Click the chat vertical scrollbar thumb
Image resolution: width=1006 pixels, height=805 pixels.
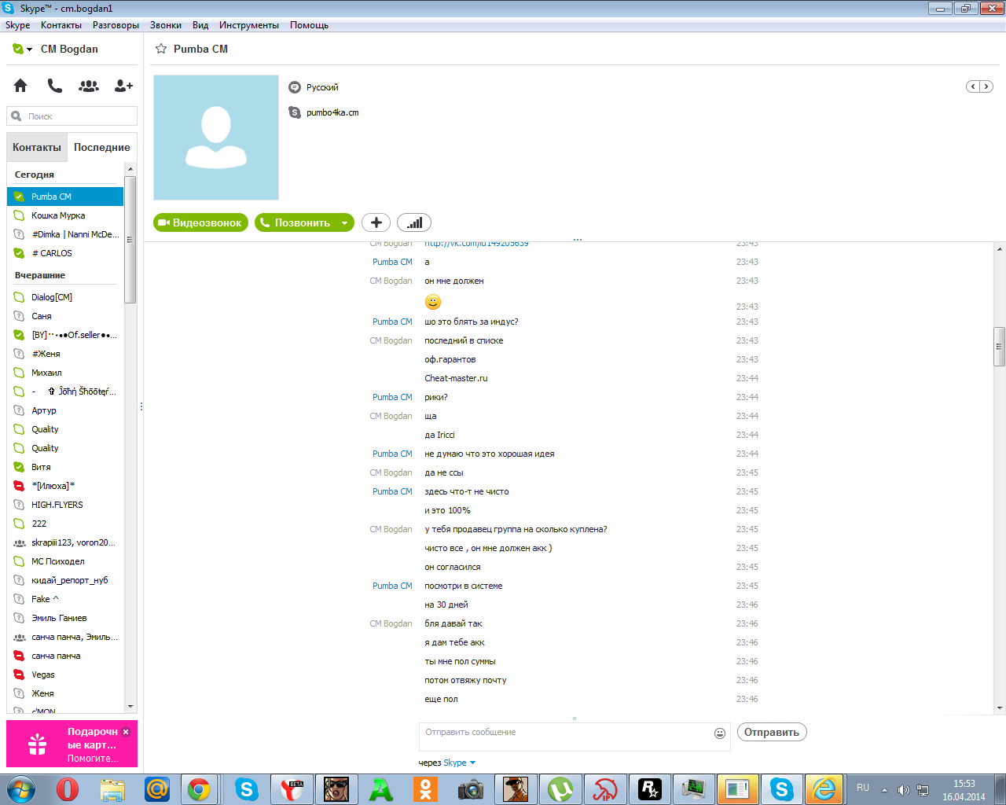click(1000, 347)
